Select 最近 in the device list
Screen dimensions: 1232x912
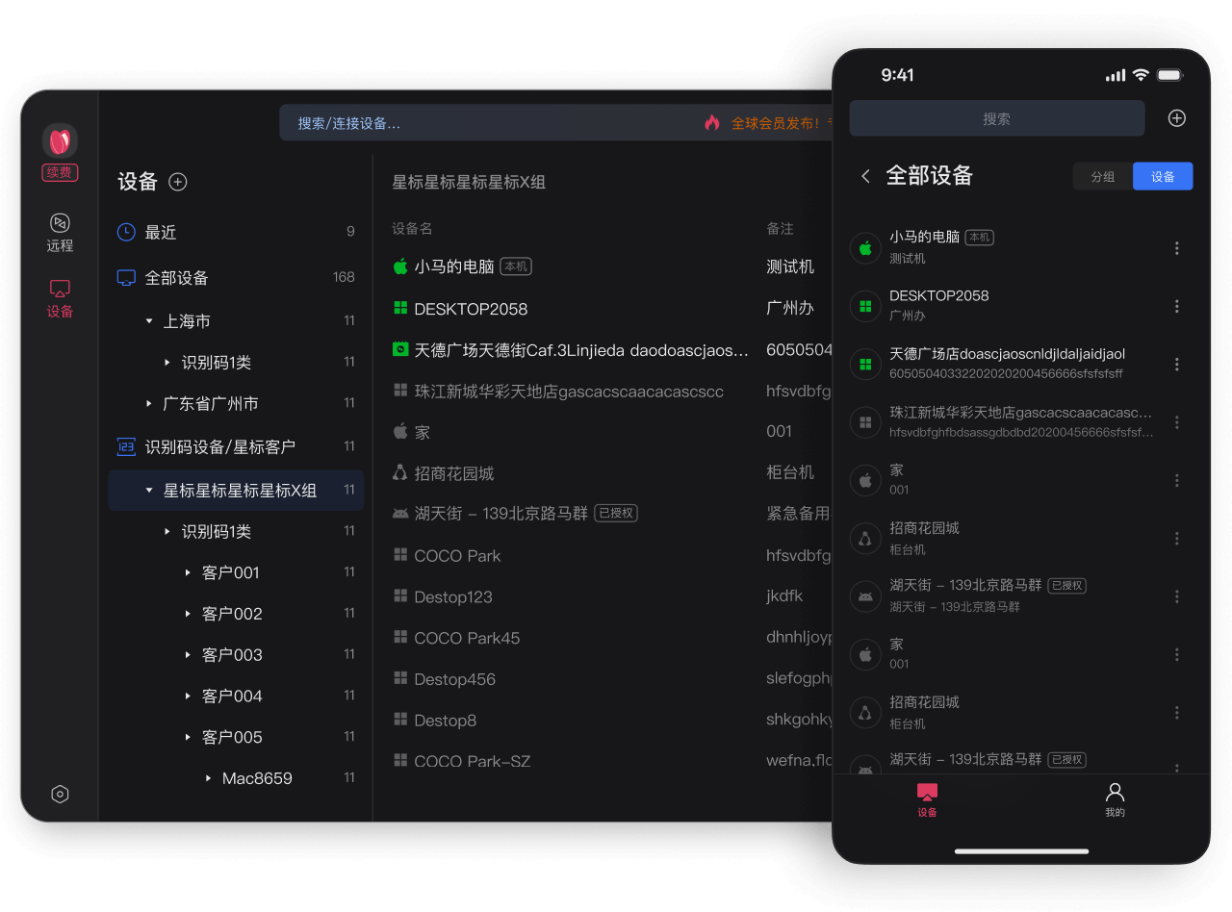pos(160,232)
